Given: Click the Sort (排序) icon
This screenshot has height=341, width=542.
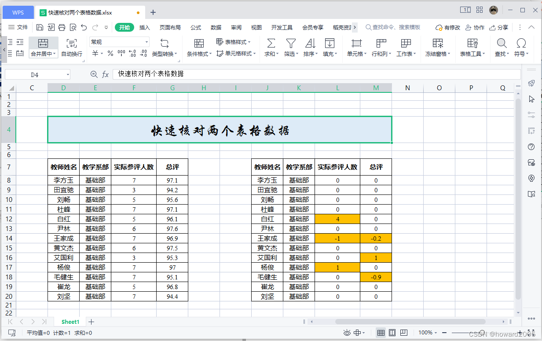Looking at the screenshot, I should click(x=311, y=43).
